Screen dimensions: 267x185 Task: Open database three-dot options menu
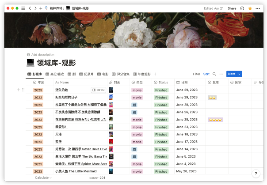pos(221,74)
